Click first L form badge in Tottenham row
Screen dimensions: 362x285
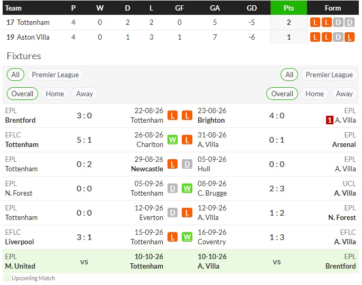pyautogui.click(x=315, y=22)
